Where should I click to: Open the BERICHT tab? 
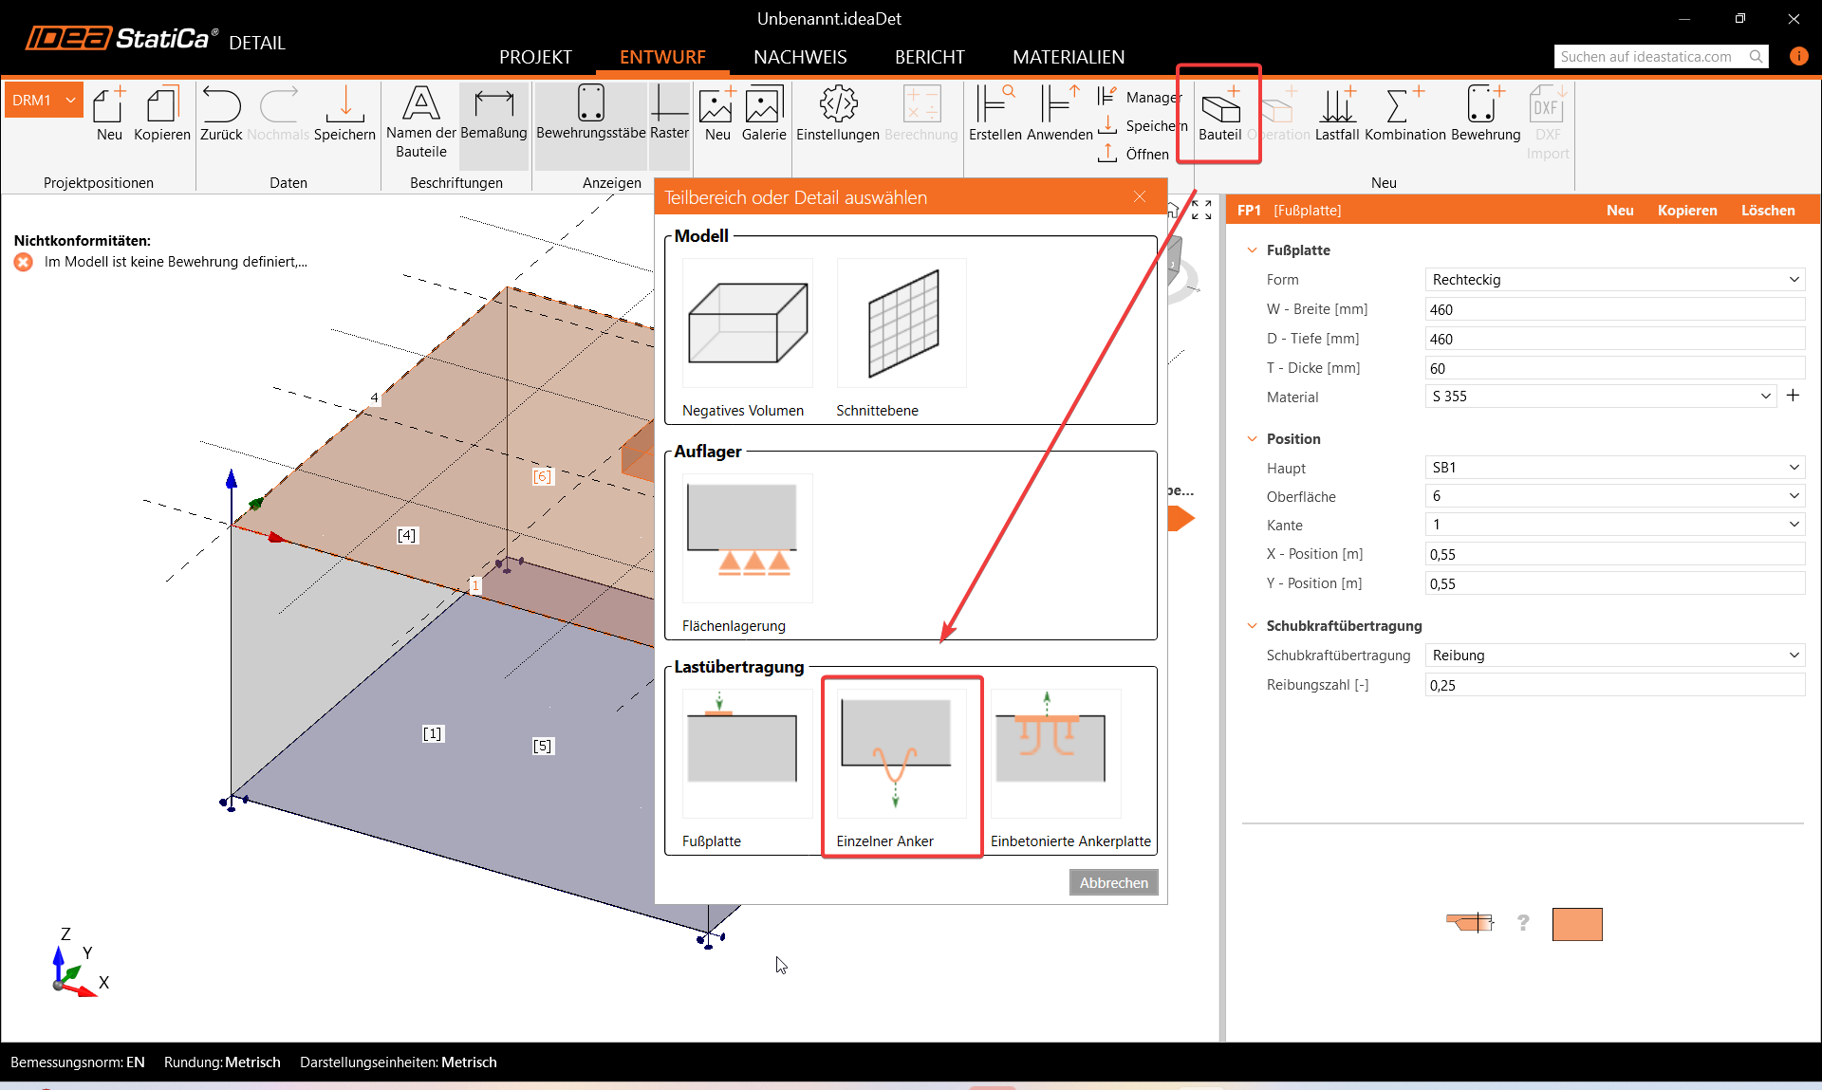(x=929, y=57)
